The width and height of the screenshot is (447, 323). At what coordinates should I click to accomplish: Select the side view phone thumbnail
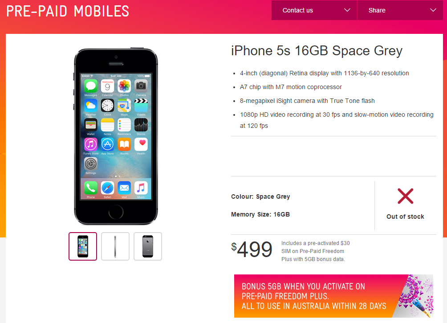(x=115, y=246)
